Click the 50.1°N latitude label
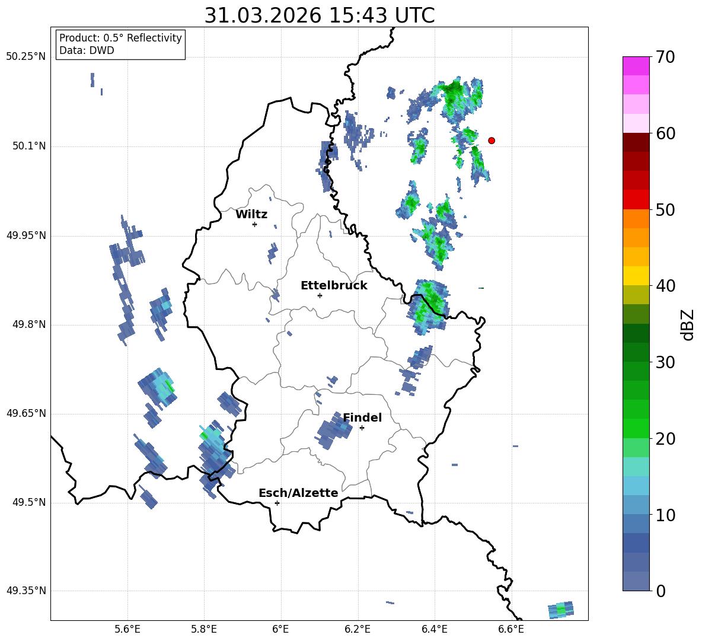The height and width of the screenshot is (641, 702). tap(30, 146)
